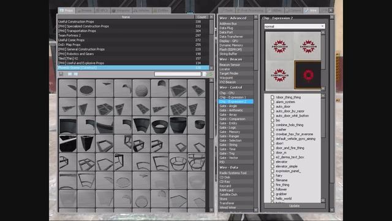Choose the PROCESSOR chip model thumbnail
Image resolution: width=392 pixels, height=221 pixels.
[x=279, y=47]
